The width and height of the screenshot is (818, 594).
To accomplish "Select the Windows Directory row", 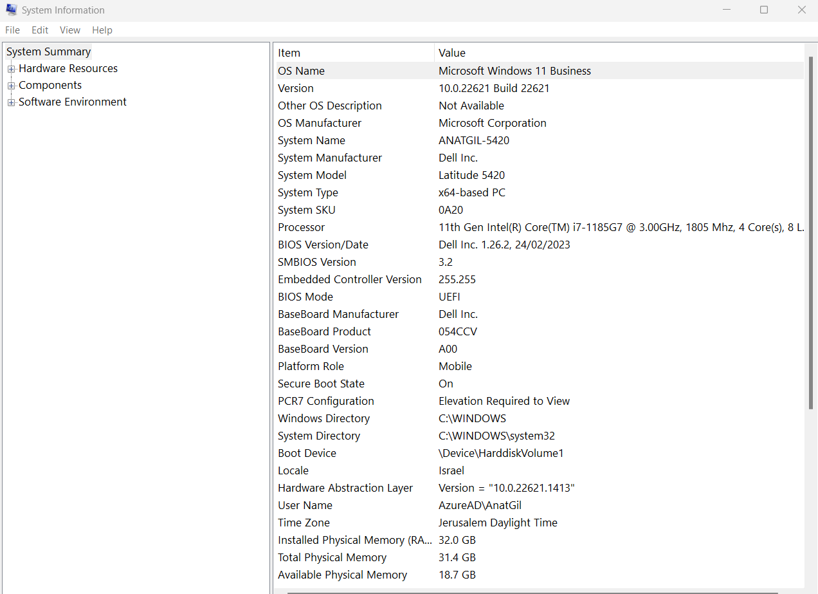I will pos(540,418).
